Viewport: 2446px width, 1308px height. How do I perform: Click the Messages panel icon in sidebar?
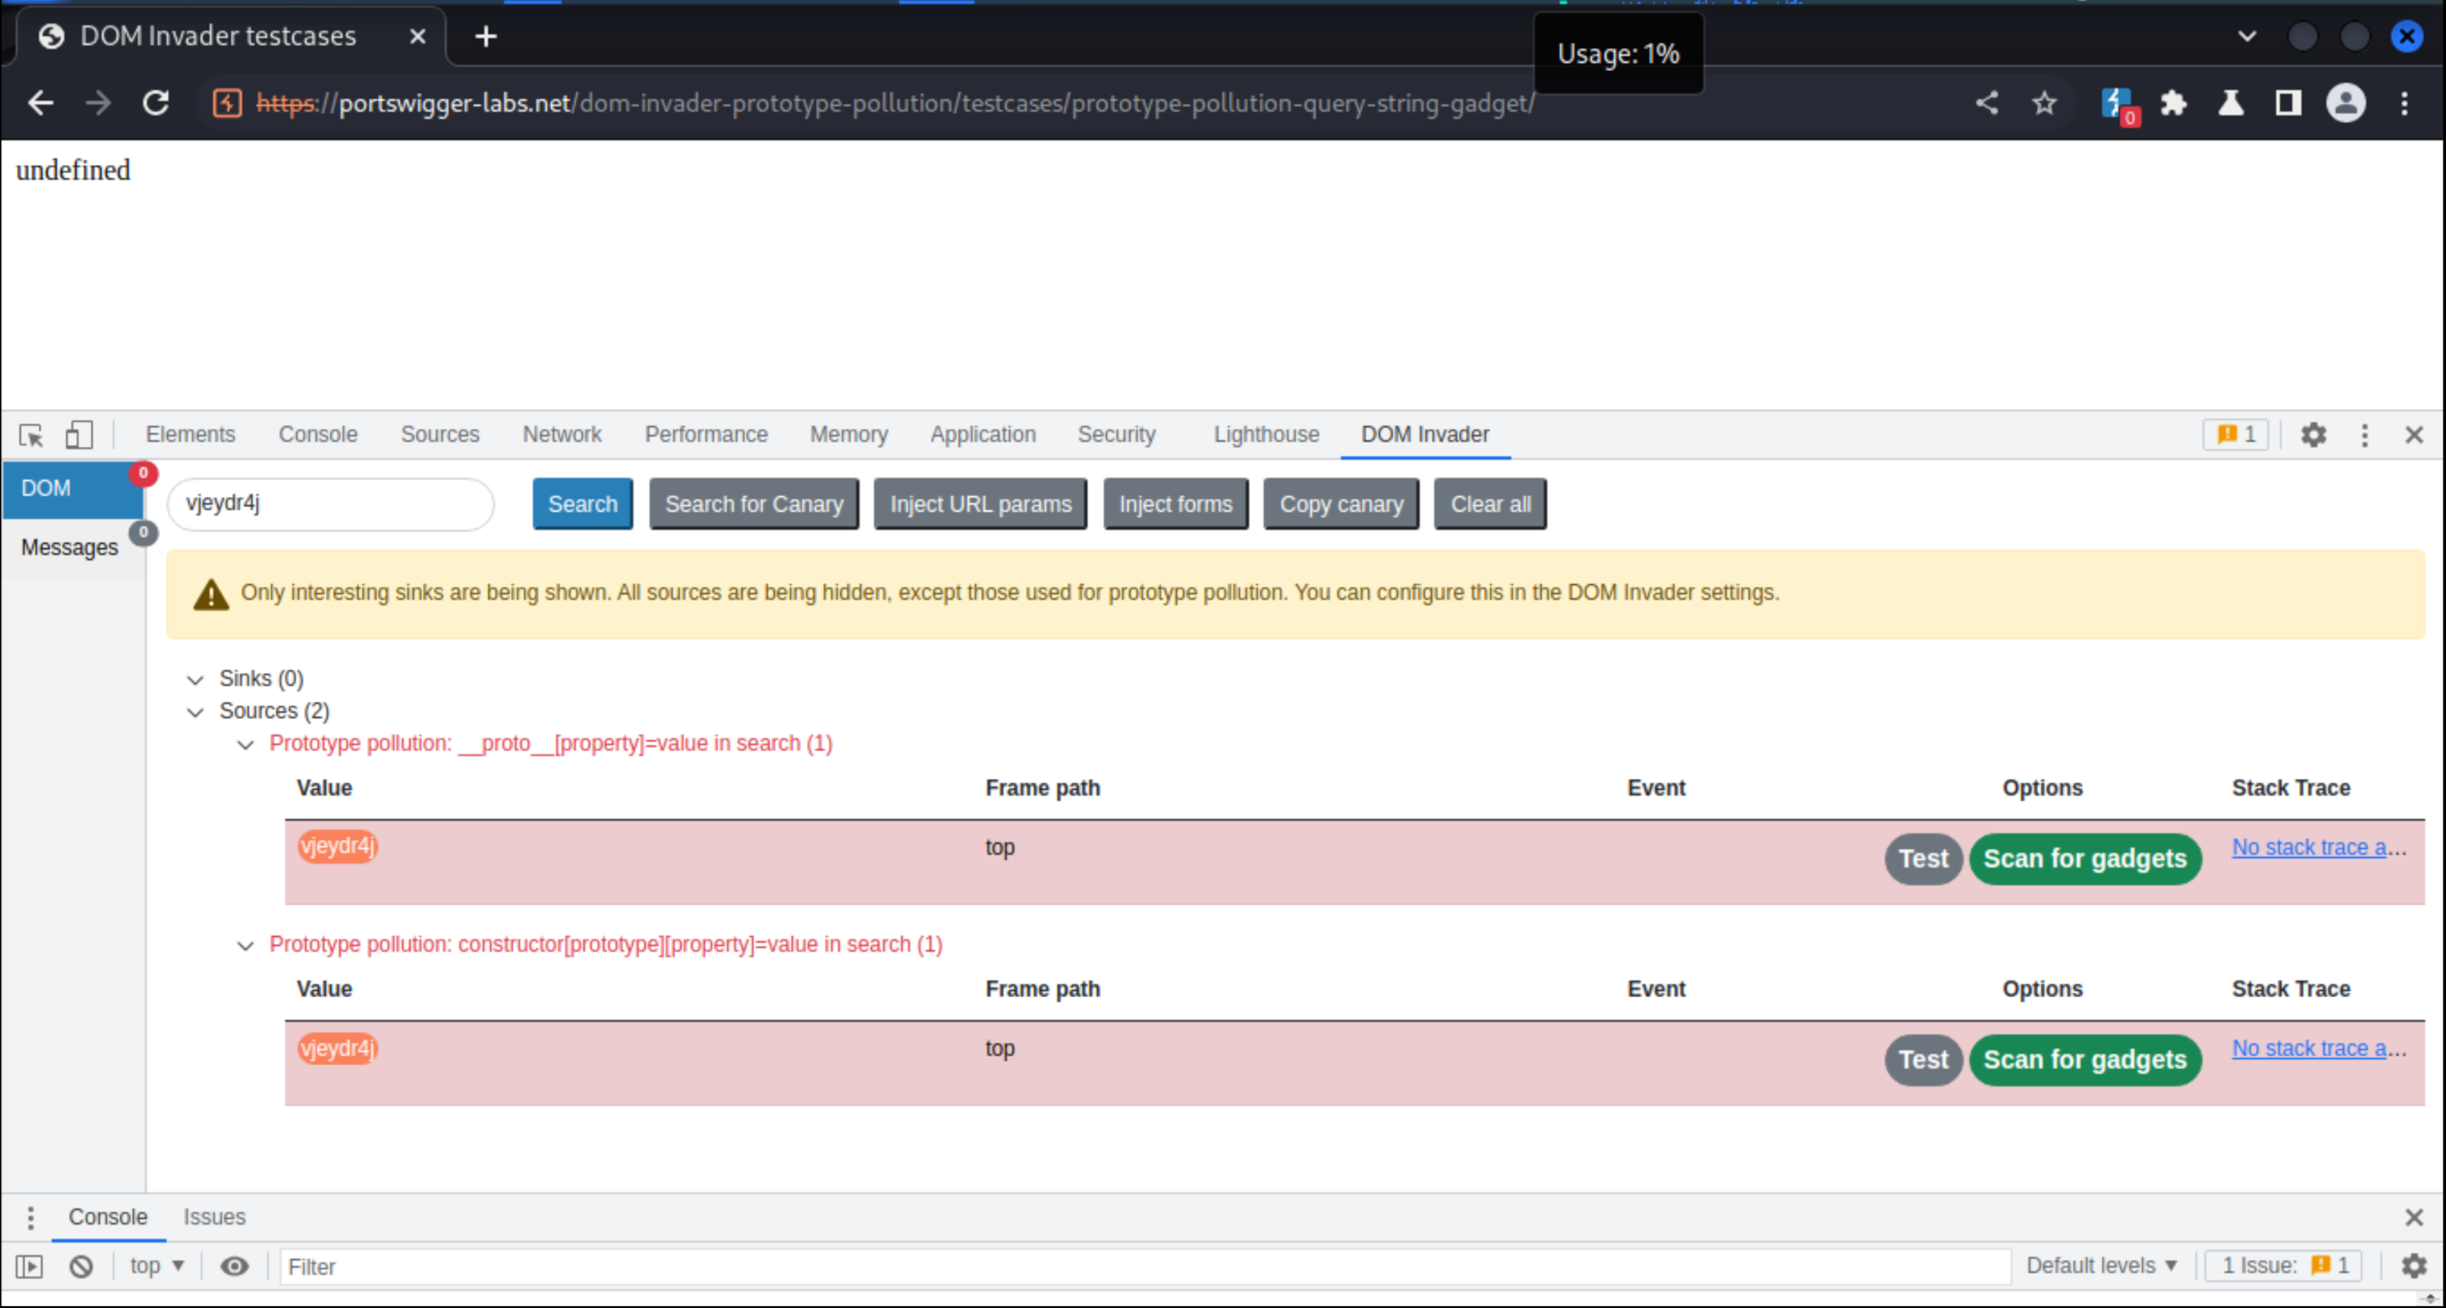70,547
